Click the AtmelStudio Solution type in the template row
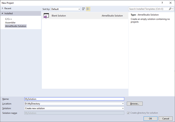175x122 pixels. coord(112,16)
